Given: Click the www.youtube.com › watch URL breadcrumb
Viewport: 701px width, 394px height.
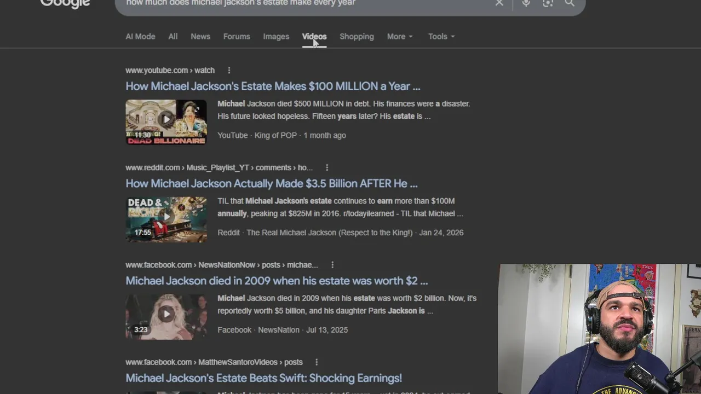Looking at the screenshot, I should click(x=170, y=70).
